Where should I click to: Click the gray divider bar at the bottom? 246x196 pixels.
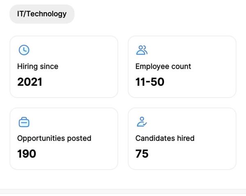pyautogui.click(x=123, y=192)
